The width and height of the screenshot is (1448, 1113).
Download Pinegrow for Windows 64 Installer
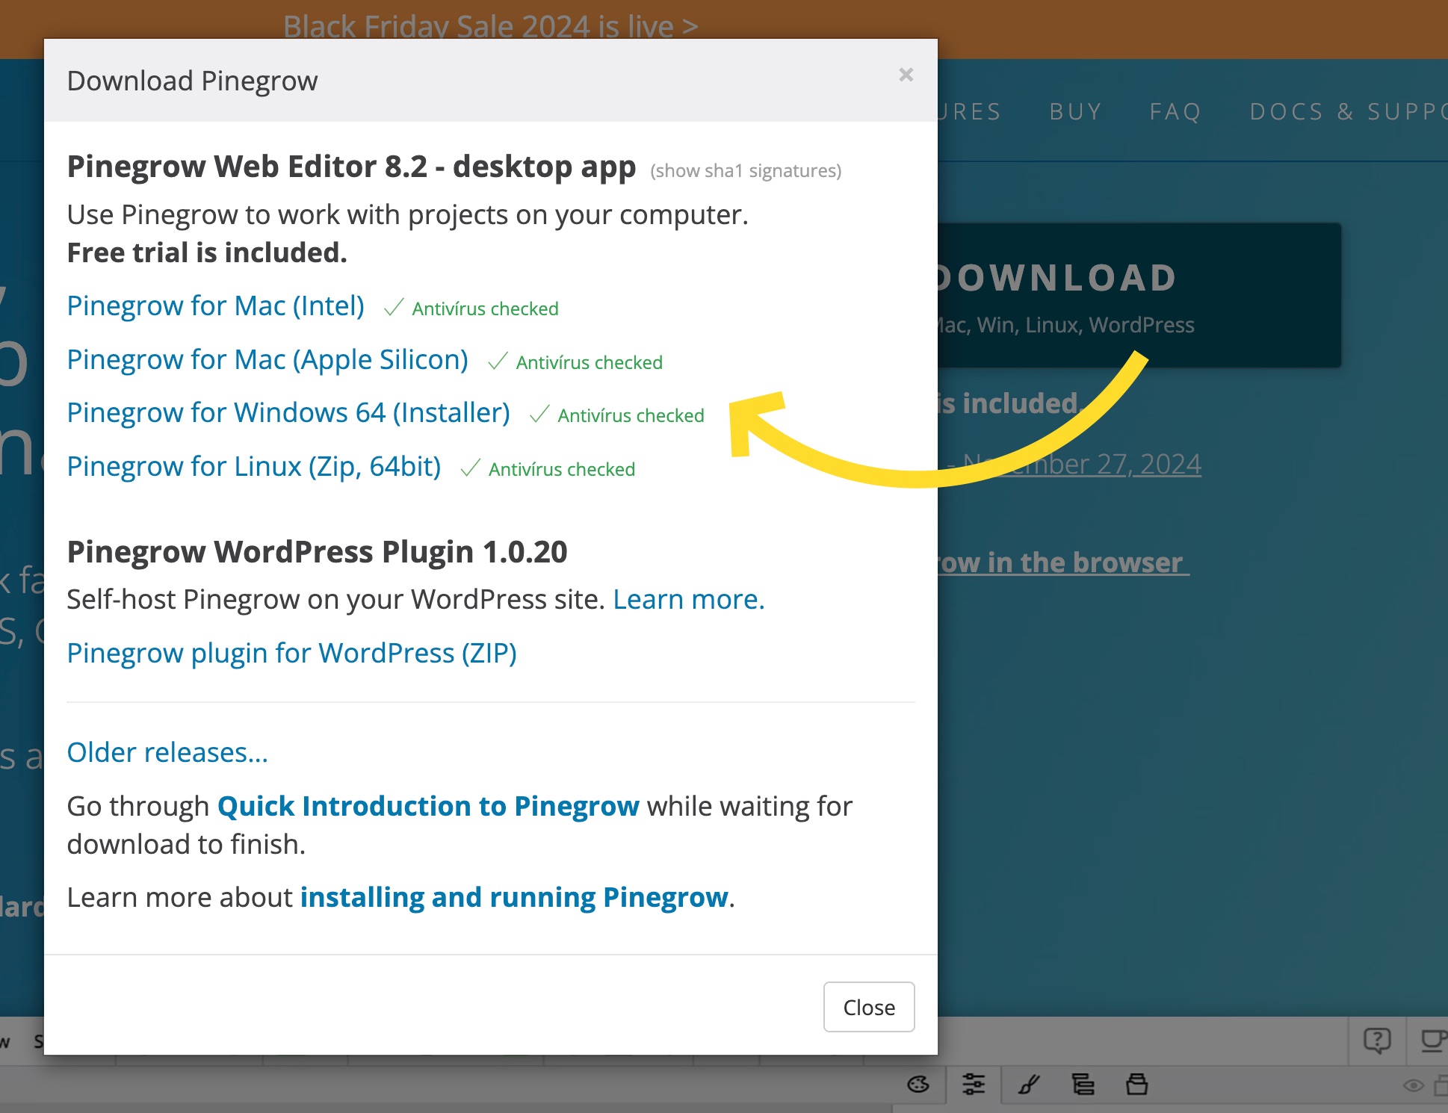point(288,412)
